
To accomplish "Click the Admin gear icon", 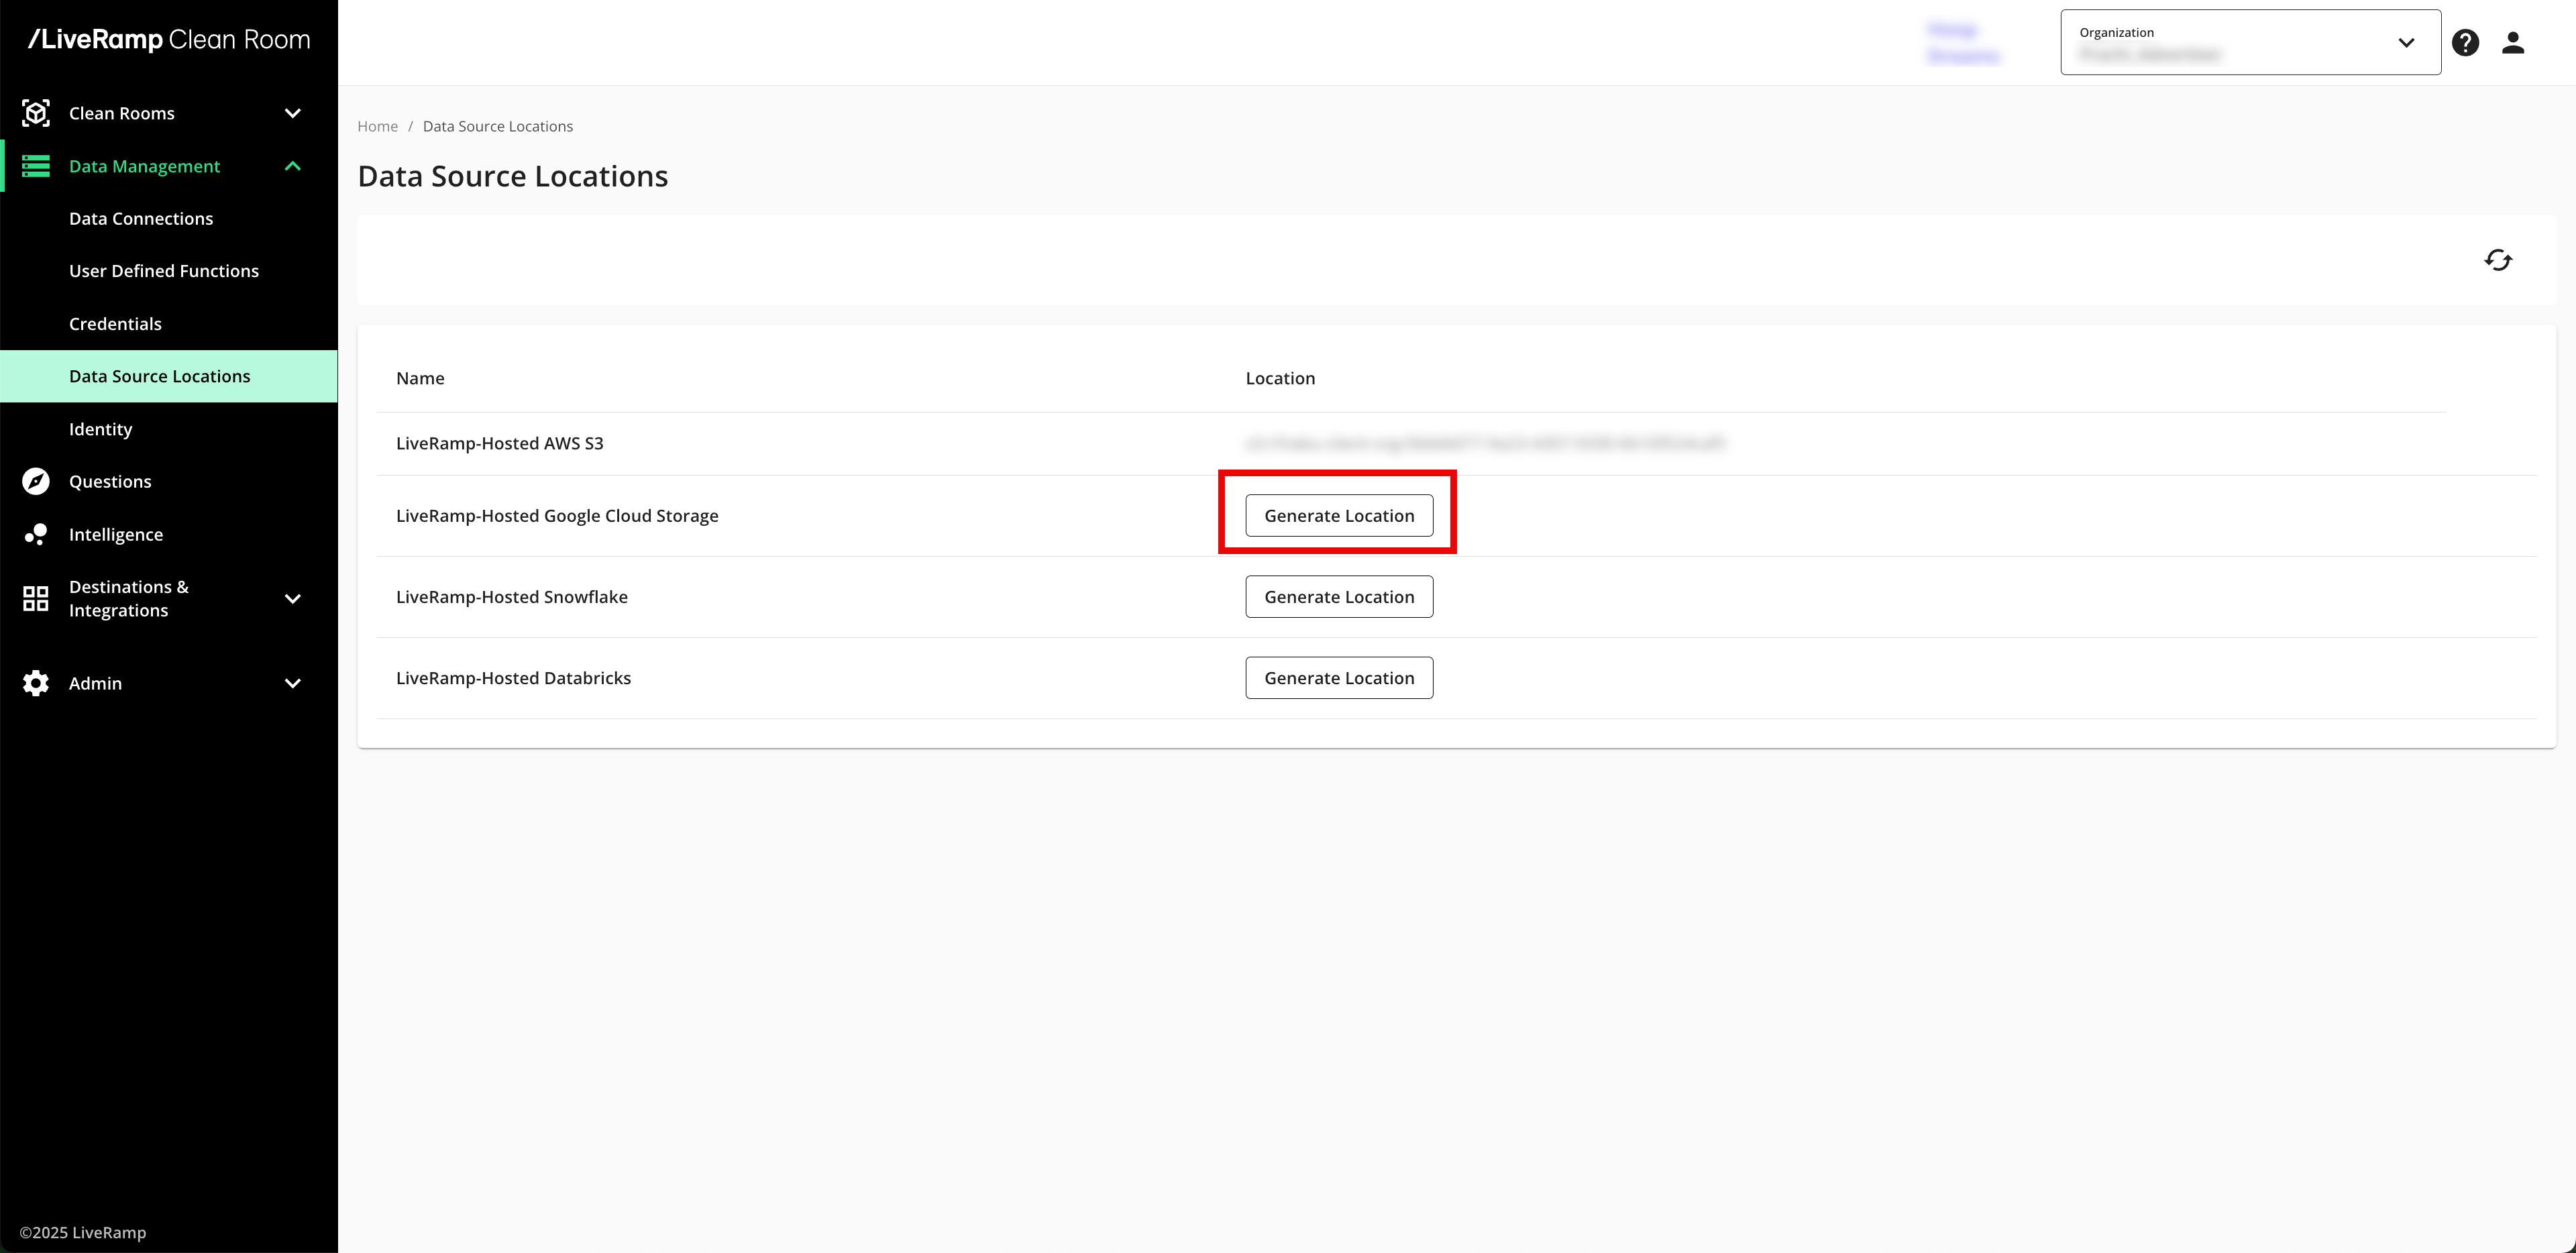I will click(x=36, y=683).
